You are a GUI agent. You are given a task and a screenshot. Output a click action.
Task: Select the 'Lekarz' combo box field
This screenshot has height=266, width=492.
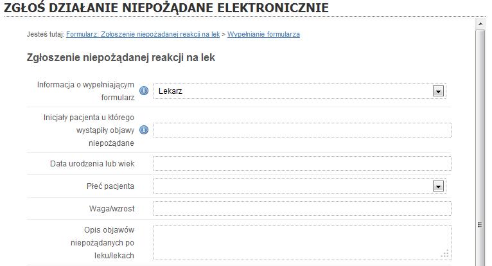click(300, 91)
